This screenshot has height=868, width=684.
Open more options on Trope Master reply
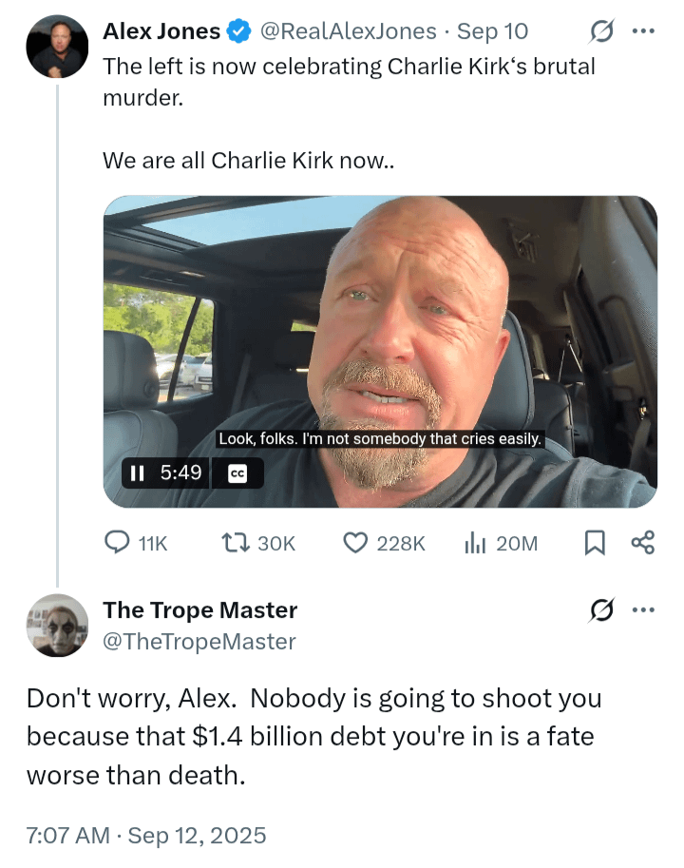point(644,610)
